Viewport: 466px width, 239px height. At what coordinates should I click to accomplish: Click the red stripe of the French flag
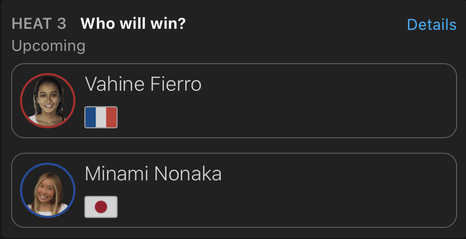112,117
